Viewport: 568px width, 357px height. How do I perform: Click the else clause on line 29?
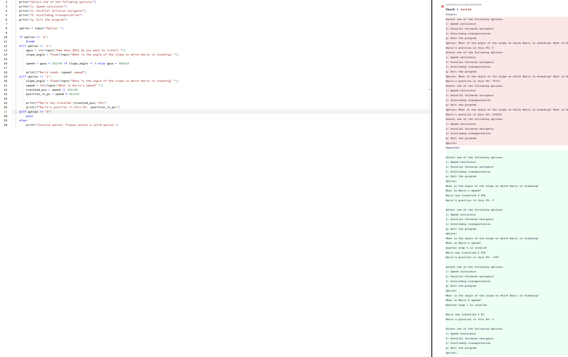(23, 120)
